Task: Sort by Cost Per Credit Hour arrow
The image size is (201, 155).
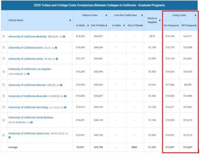Action: point(142,15)
